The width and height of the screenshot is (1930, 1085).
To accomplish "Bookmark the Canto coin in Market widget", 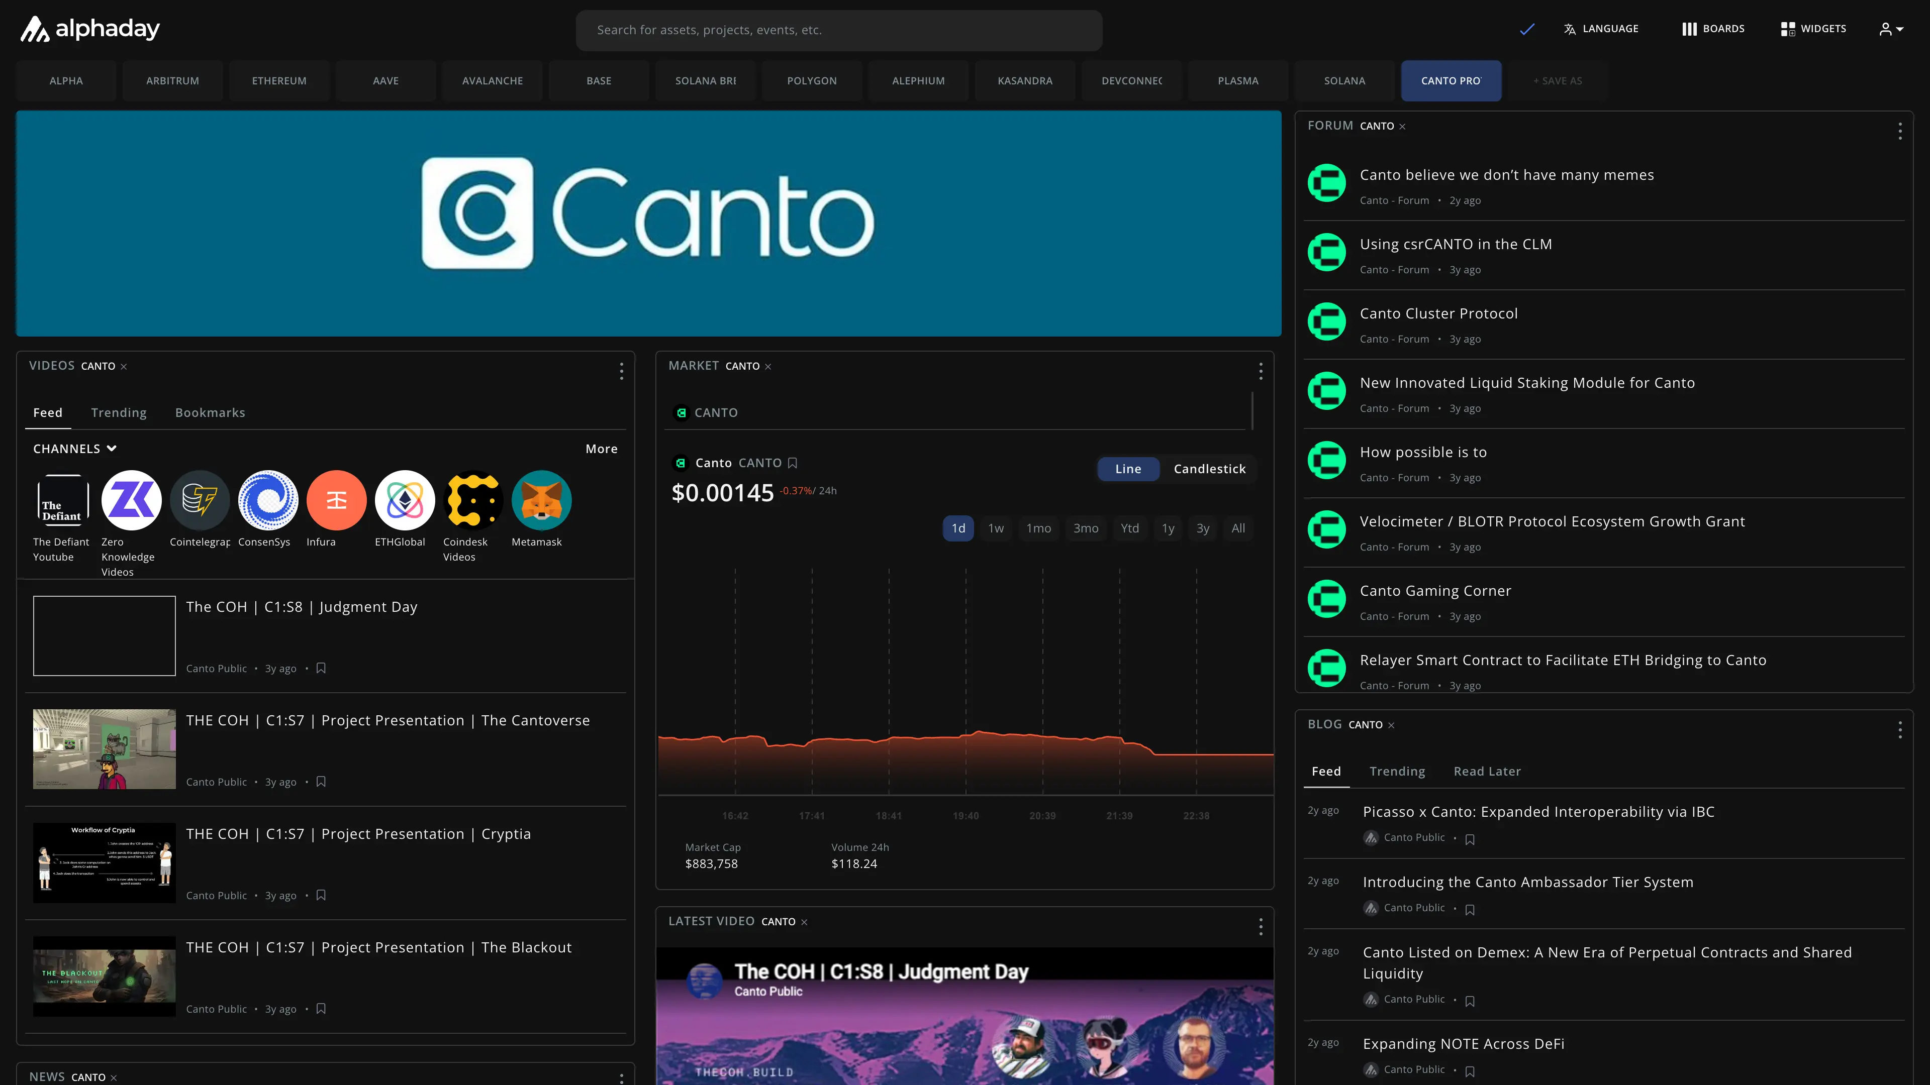I will [x=793, y=464].
